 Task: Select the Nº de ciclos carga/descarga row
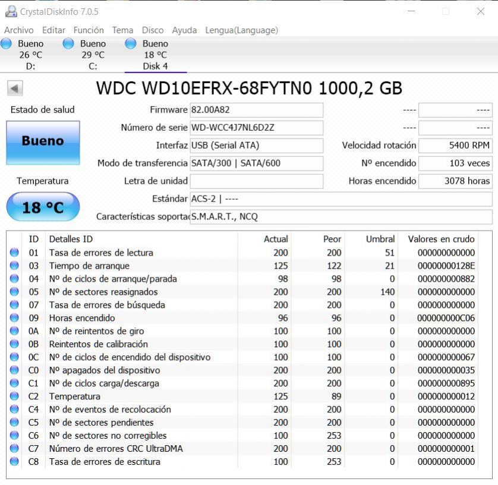[242, 383]
